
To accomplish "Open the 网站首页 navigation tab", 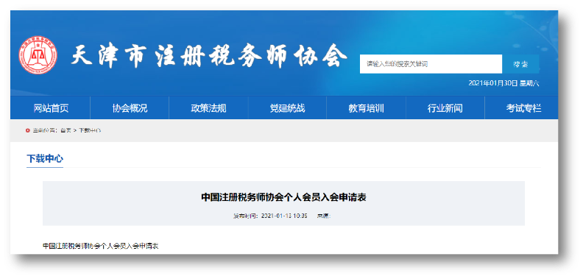I will 51,108.
